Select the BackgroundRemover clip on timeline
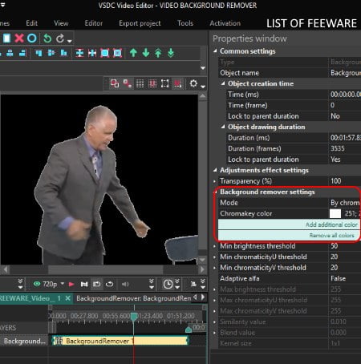This screenshot has height=364, width=361. [x=120, y=341]
